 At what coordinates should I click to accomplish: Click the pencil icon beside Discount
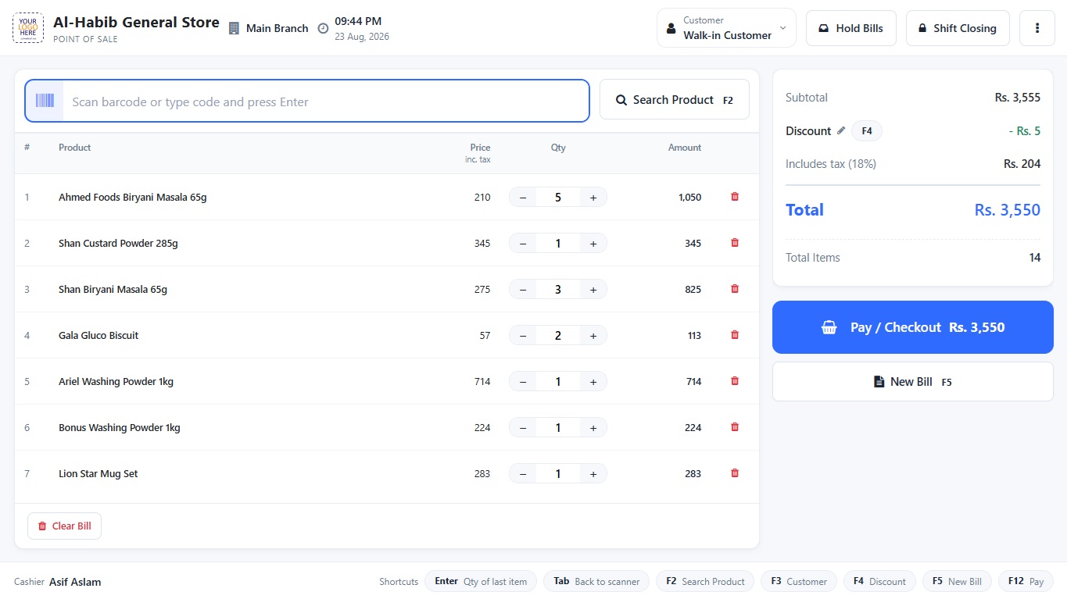tap(841, 130)
